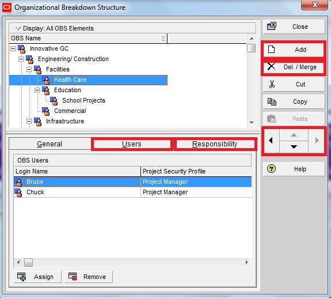This screenshot has width=331, height=298.
Task: Click the yellow question mark Help icon
Action: pyautogui.click(x=271, y=169)
